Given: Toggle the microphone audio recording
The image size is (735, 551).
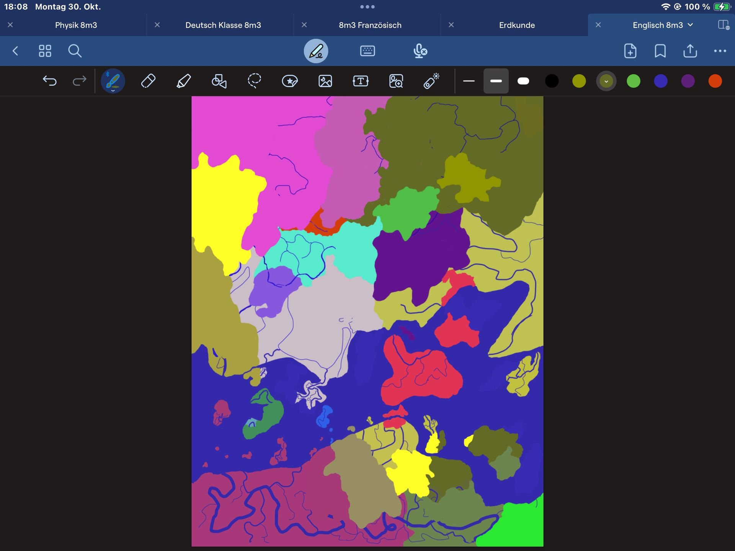Looking at the screenshot, I should point(420,51).
